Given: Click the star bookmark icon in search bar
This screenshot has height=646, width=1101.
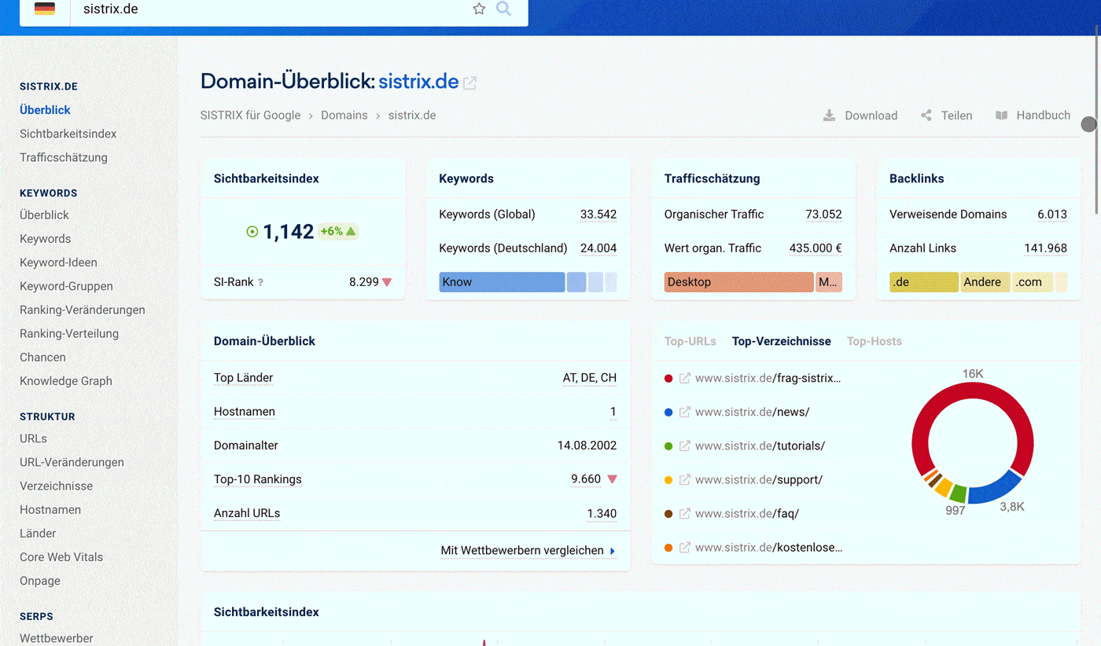Looking at the screenshot, I should (x=479, y=9).
